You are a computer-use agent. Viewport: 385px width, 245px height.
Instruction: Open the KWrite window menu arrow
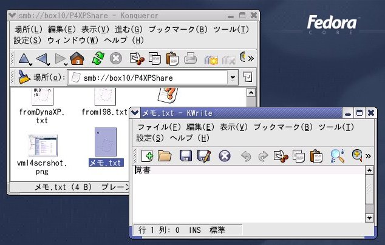click(x=135, y=113)
